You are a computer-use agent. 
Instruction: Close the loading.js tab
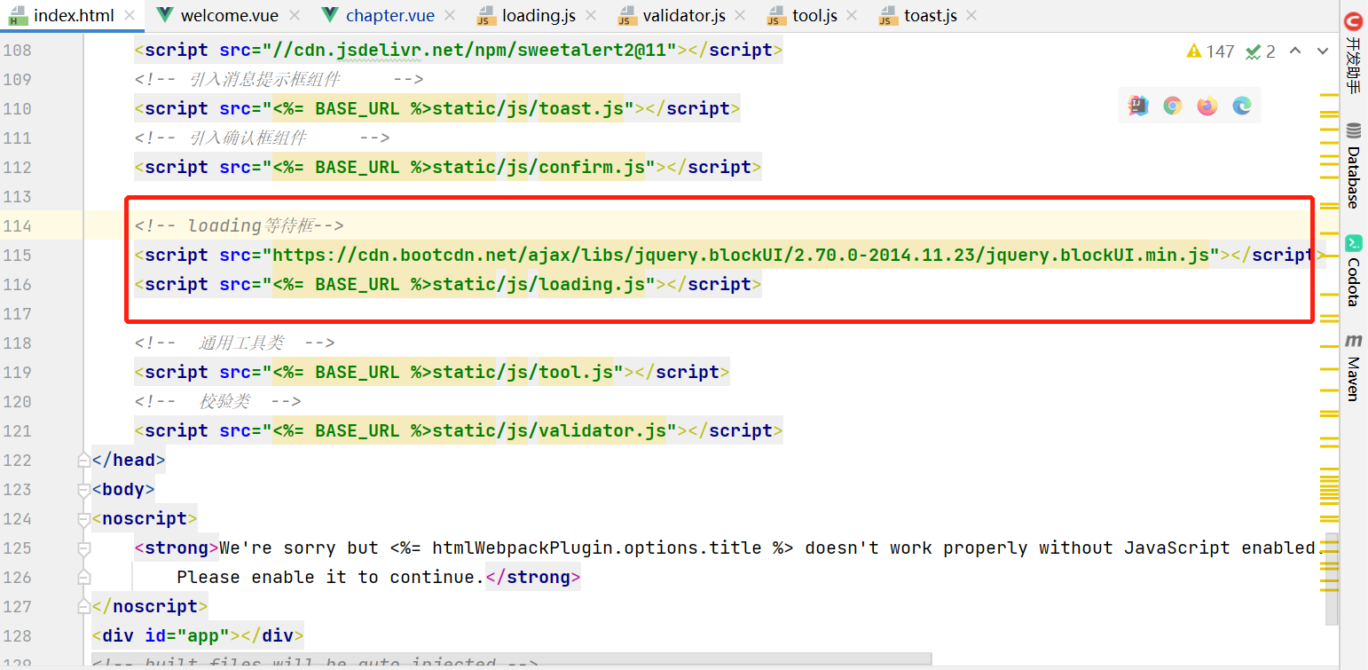pyautogui.click(x=592, y=15)
